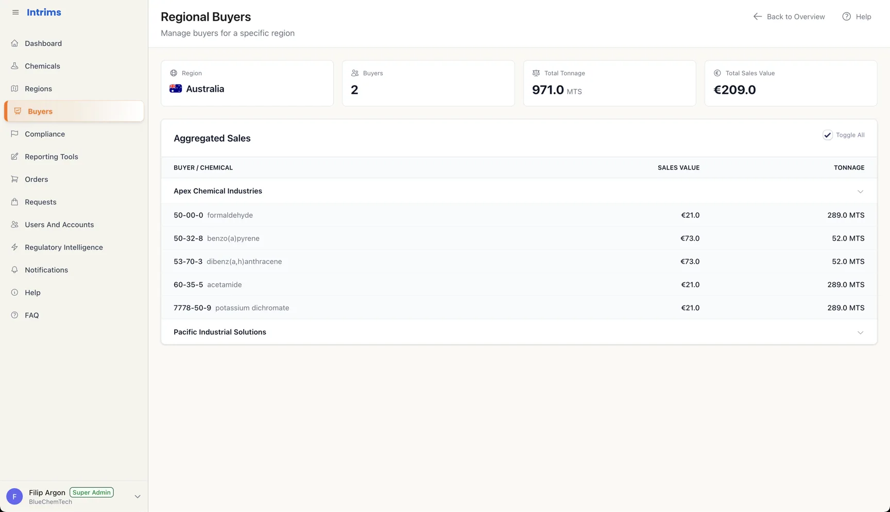Click the Australia flag icon
Screen dimensions: 890x512
[176, 89]
